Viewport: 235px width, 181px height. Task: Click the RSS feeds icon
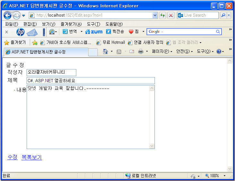tap(119, 52)
